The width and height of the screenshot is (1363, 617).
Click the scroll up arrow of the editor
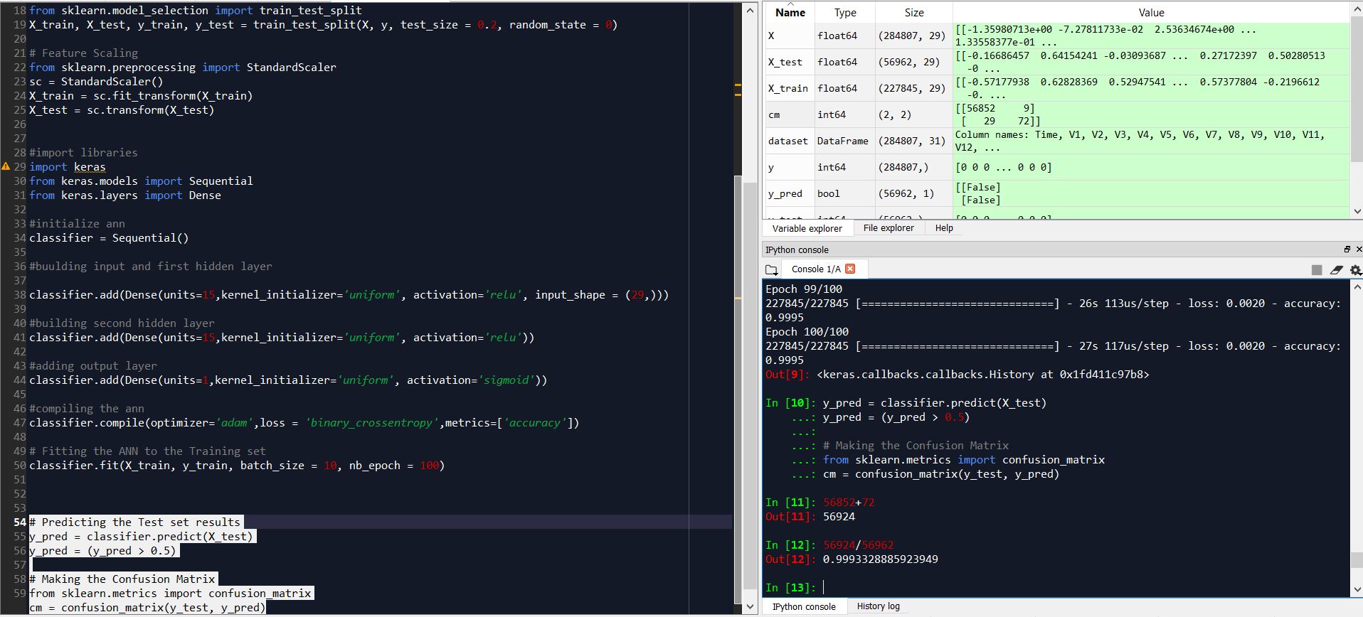[x=750, y=10]
